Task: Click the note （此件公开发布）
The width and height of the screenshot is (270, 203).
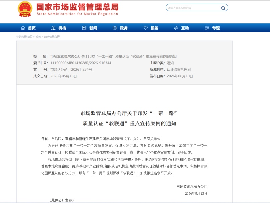Action: pyautogui.click(x=61, y=200)
